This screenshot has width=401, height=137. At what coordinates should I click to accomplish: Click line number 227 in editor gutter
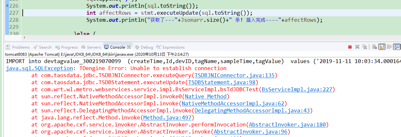[14, 13]
